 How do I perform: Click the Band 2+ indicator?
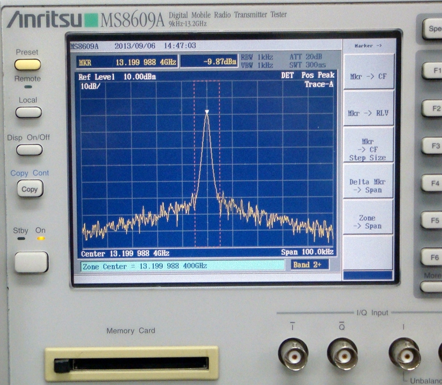pos(310,265)
